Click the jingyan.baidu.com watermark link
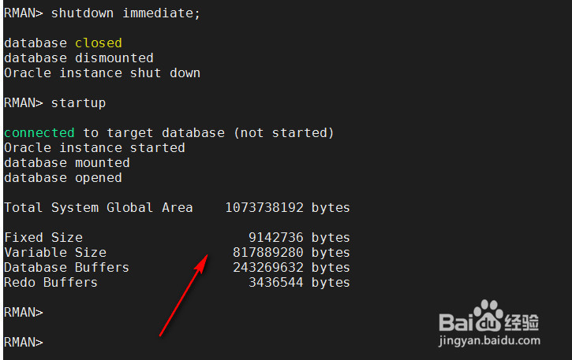 489,340
